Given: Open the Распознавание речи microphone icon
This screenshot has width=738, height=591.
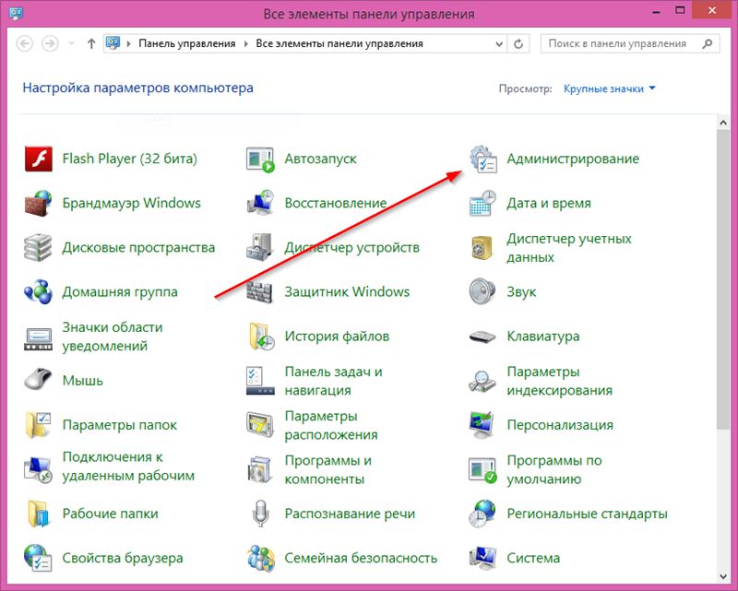Looking at the screenshot, I should pos(260,514).
